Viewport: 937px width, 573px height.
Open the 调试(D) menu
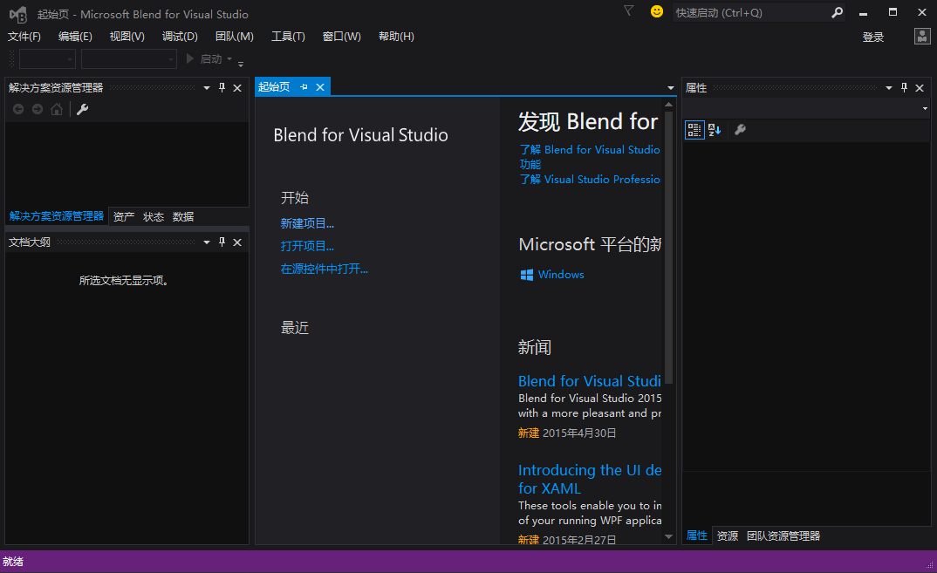pyautogui.click(x=180, y=37)
